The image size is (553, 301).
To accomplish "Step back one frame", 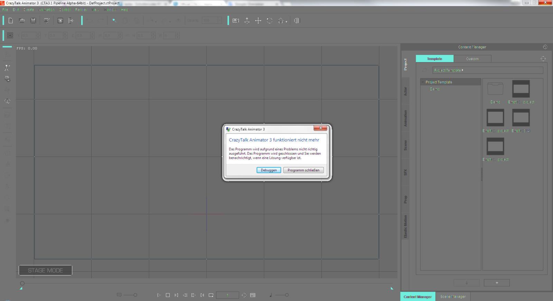I will point(185,295).
